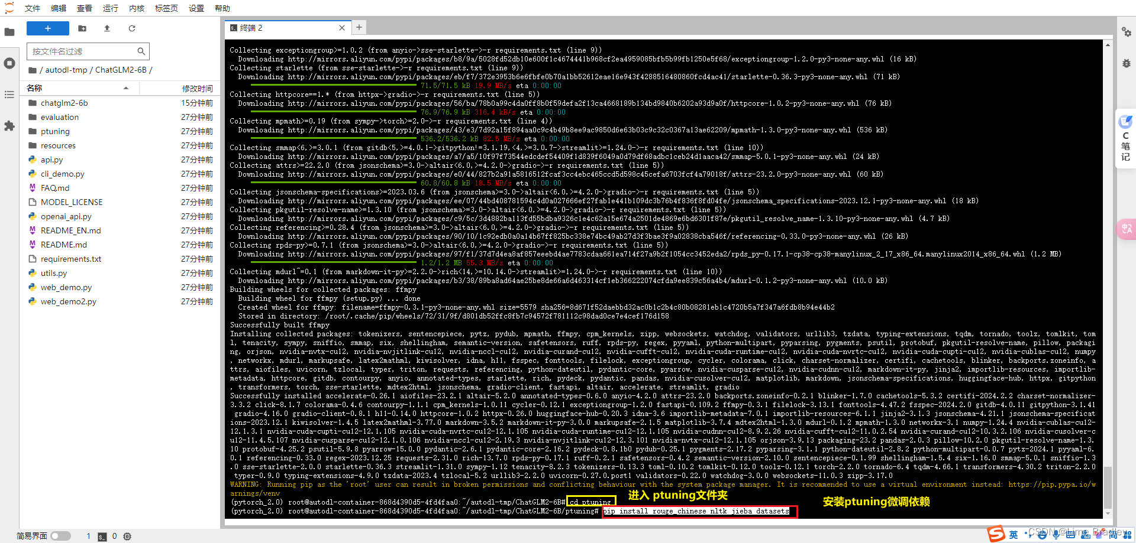
Task: Open the 标签页 menu
Action: [x=166, y=8]
